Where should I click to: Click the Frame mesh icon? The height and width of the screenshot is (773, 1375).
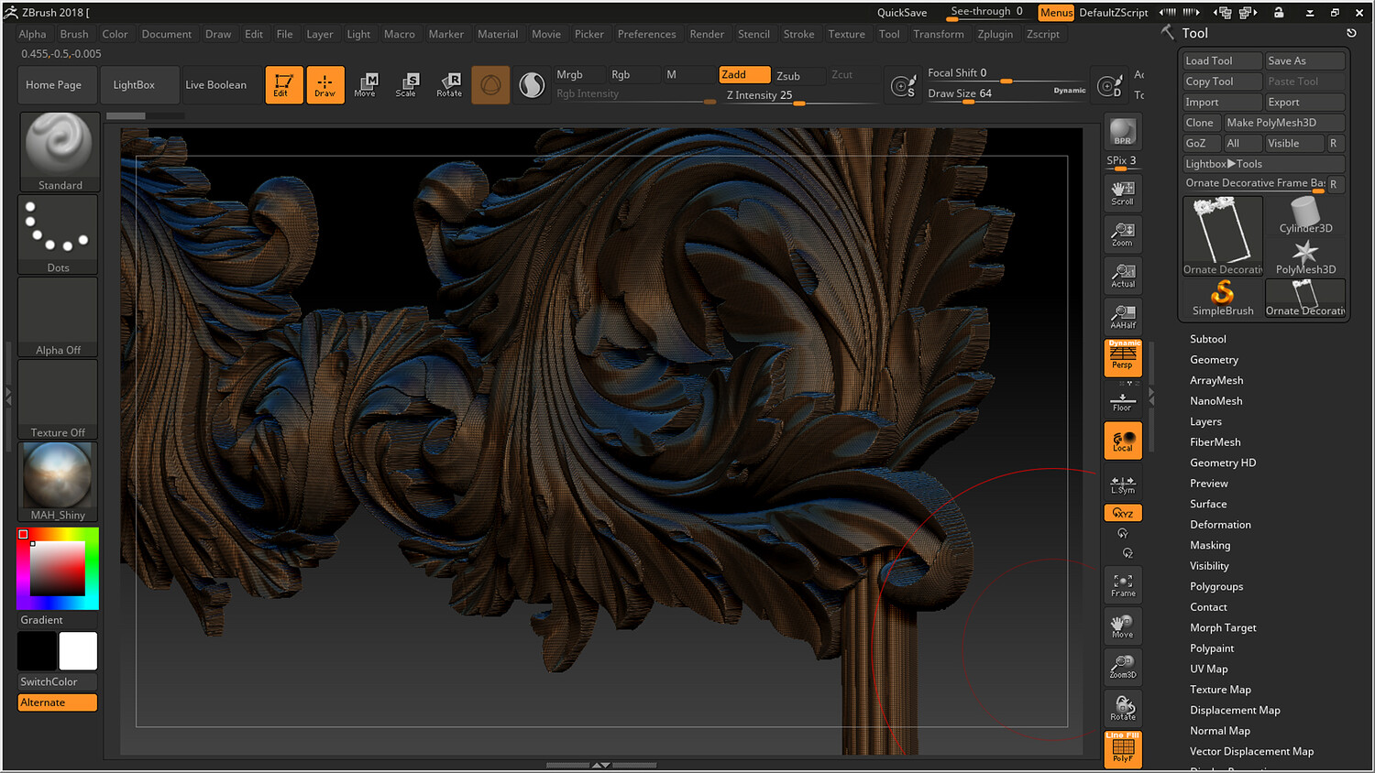point(1122,584)
